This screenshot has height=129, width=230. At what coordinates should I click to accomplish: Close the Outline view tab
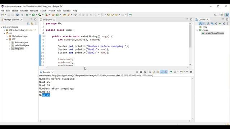pyautogui.click(x=208, y=20)
